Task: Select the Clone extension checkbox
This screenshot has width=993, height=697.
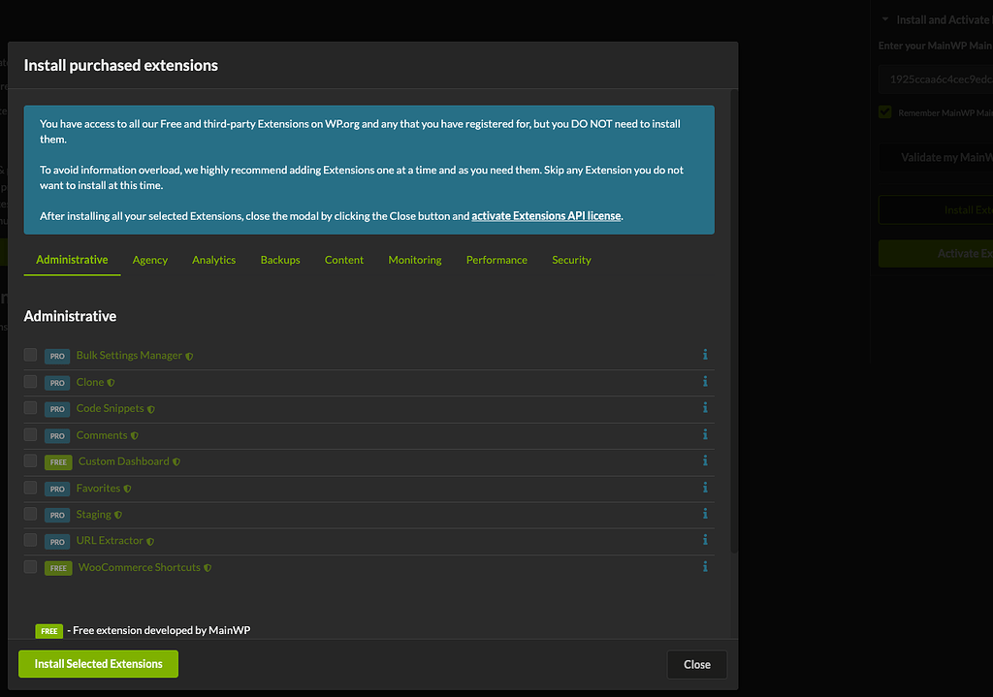Action: (x=30, y=381)
